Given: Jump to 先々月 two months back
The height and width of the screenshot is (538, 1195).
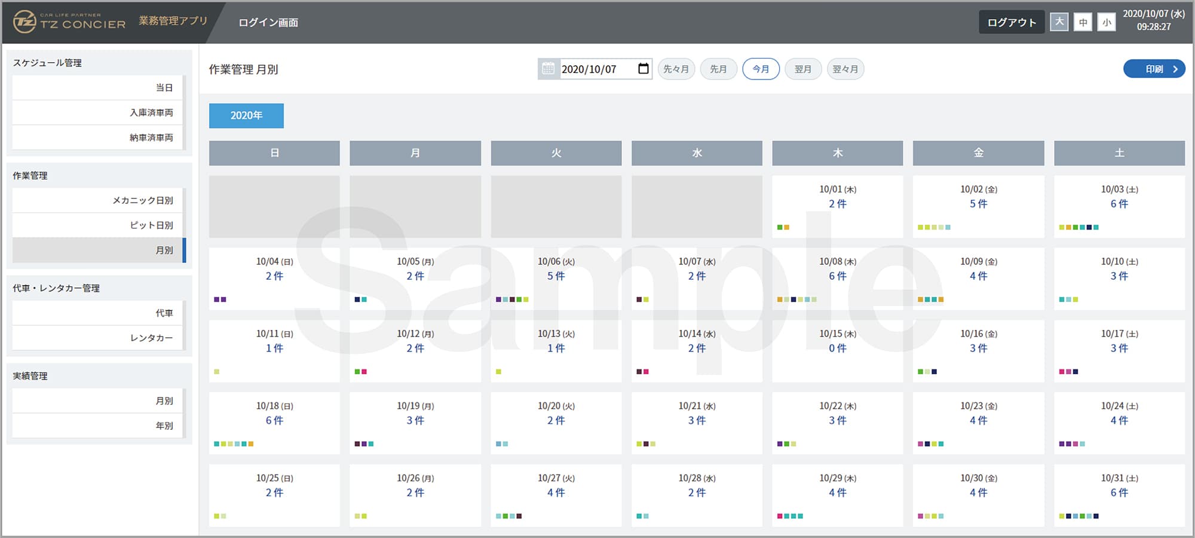Looking at the screenshot, I should tap(676, 69).
